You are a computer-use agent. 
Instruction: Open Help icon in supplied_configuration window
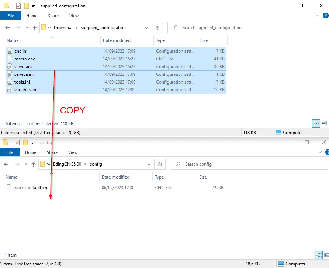(325, 15)
